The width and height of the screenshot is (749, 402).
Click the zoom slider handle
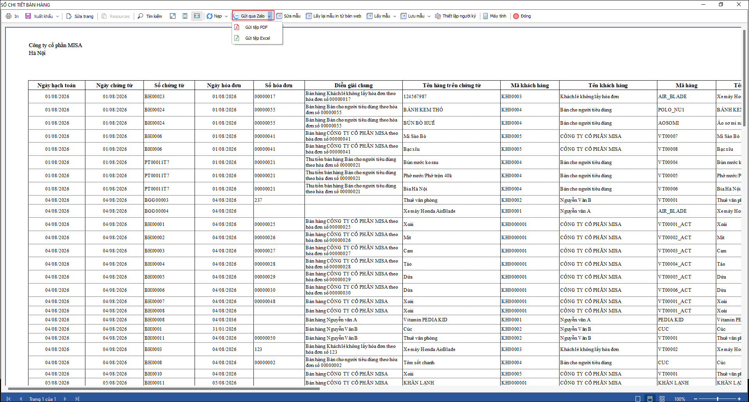point(717,398)
